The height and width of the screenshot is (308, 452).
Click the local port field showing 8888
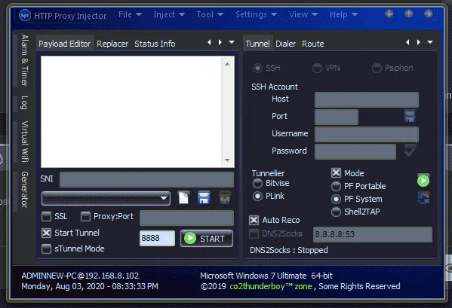pos(157,238)
